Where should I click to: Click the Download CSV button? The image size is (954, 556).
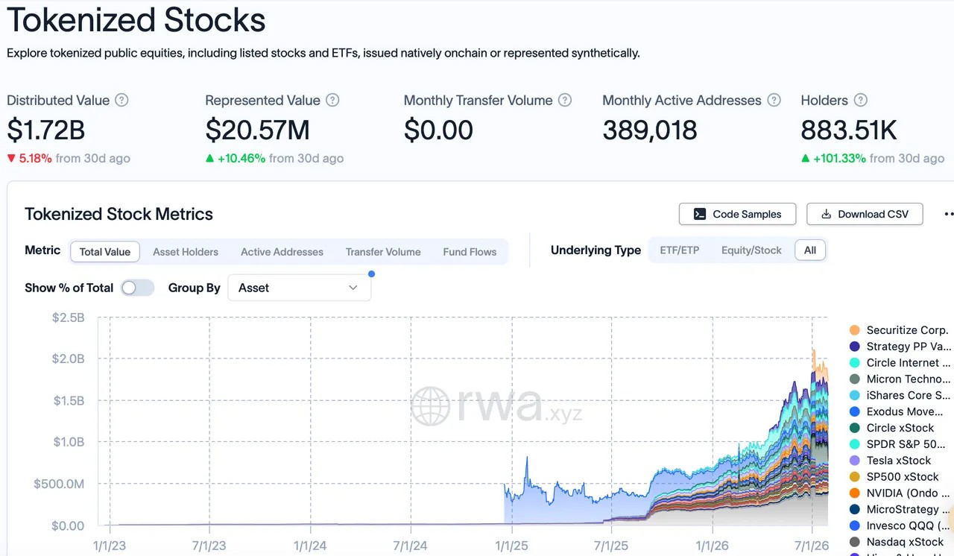865,214
